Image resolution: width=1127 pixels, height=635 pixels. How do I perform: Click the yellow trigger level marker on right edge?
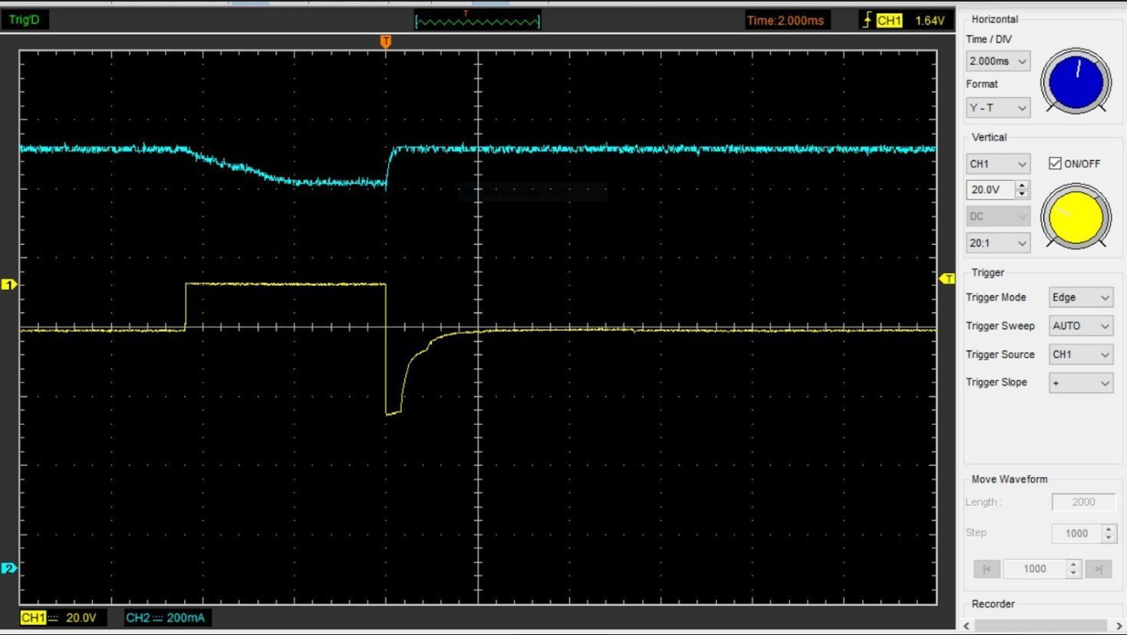pyautogui.click(x=947, y=278)
